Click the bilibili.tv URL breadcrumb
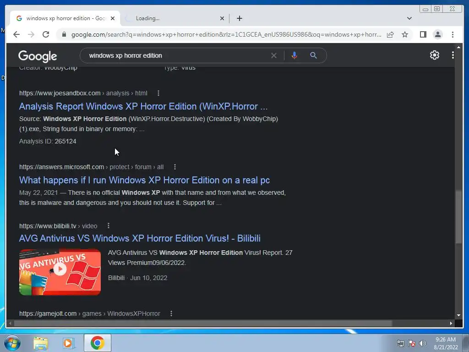The height and width of the screenshot is (352, 469). [58, 226]
